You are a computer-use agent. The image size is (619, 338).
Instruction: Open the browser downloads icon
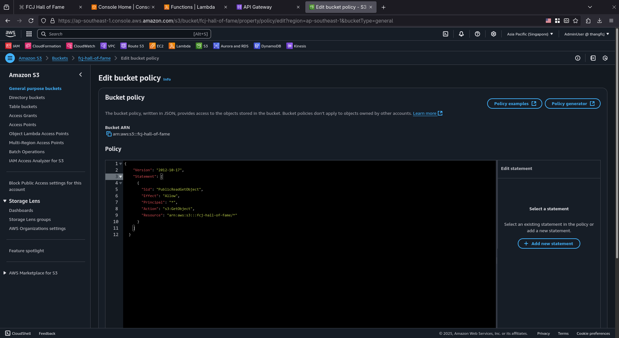pos(600,21)
